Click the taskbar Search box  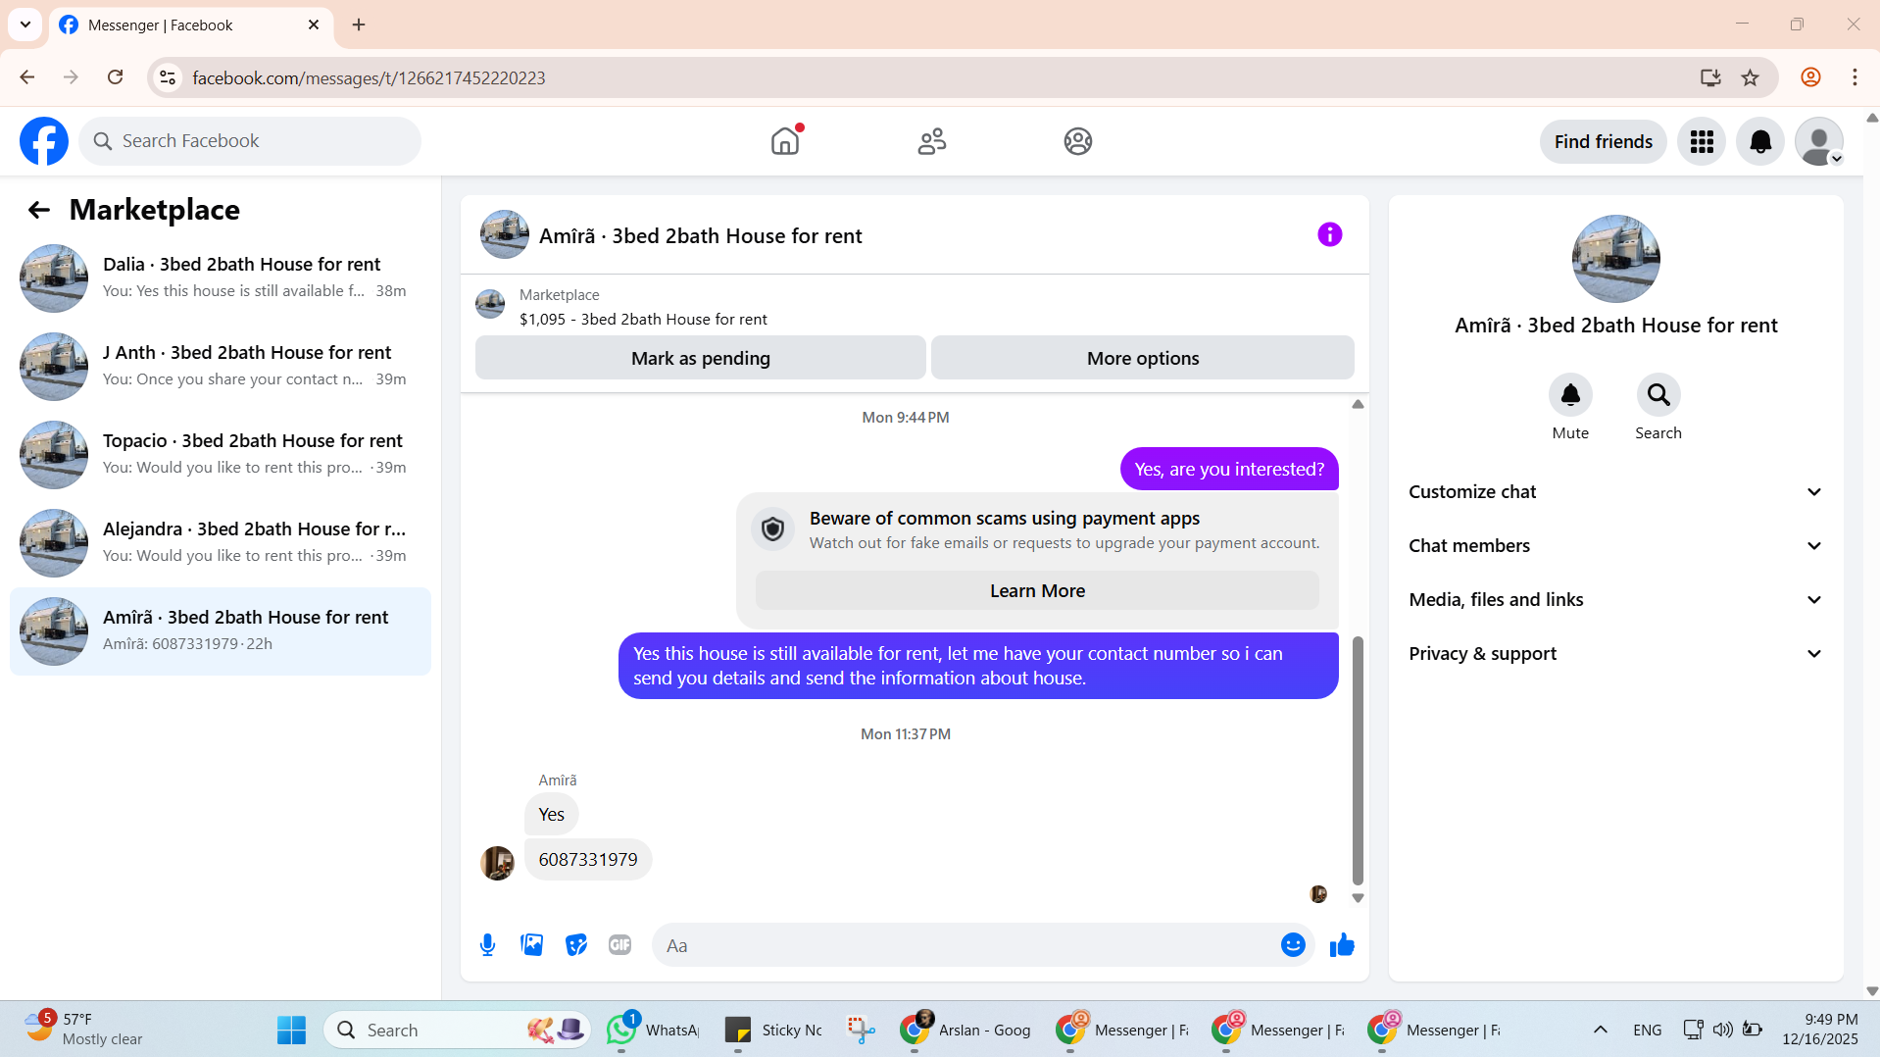(x=457, y=1030)
